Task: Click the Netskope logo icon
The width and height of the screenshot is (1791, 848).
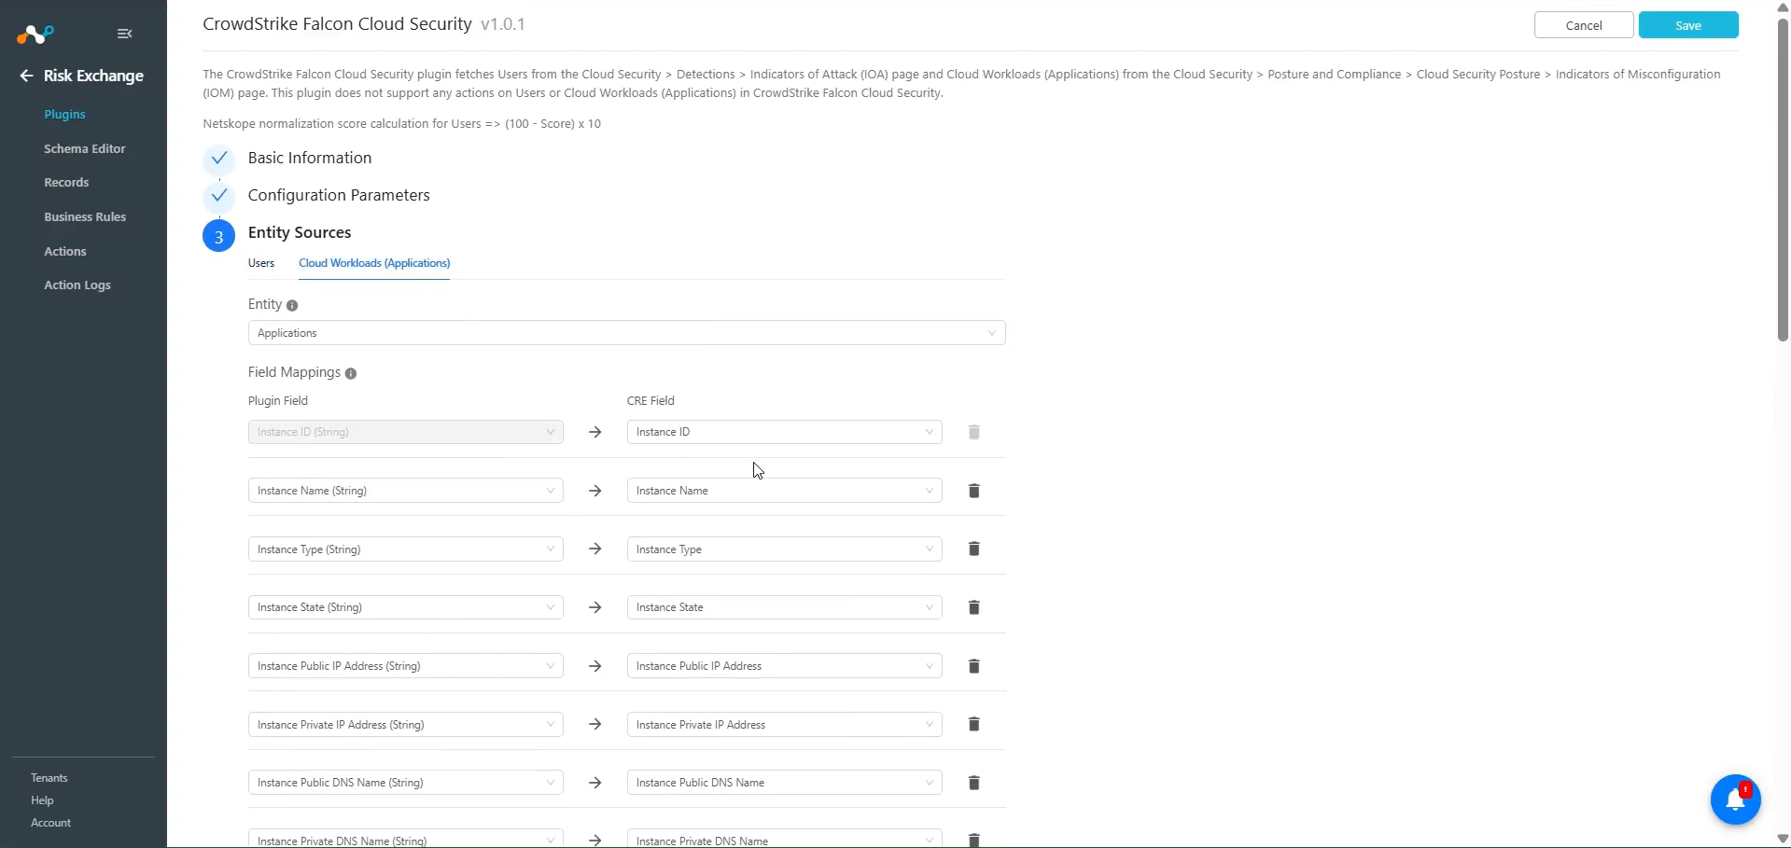Action: [35, 35]
